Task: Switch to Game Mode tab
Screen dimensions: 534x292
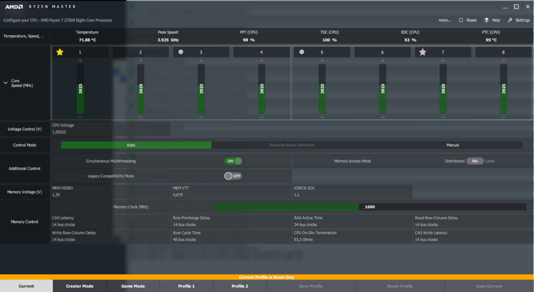Action: pyautogui.click(x=133, y=286)
